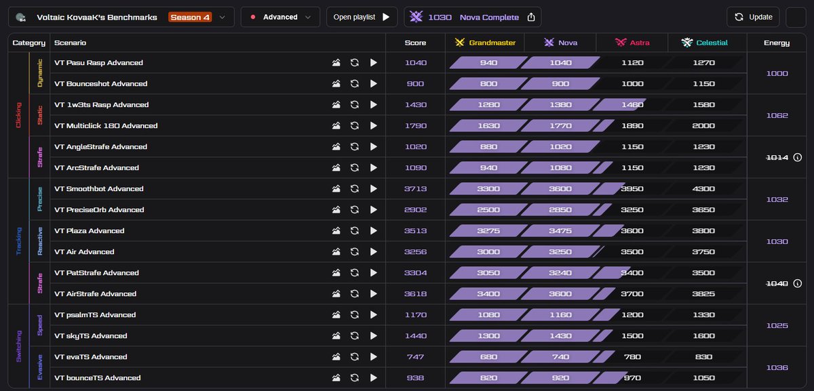Play VT AirStrafe Advanced scenario
This screenshot has width=814, height=391.
(x=373, y=294)
